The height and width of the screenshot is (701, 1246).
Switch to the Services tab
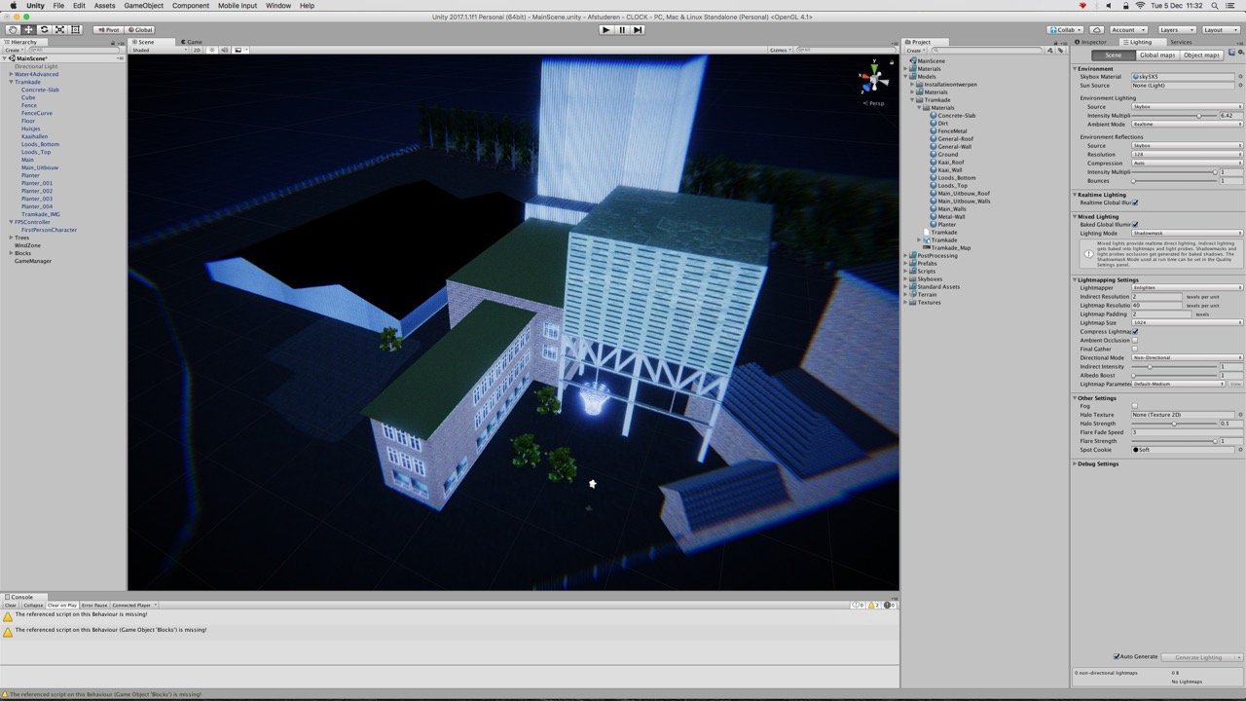pyautogui.click(x=1181, y=42)
